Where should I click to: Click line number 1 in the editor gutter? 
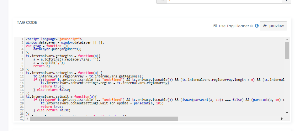pos(23,39)
